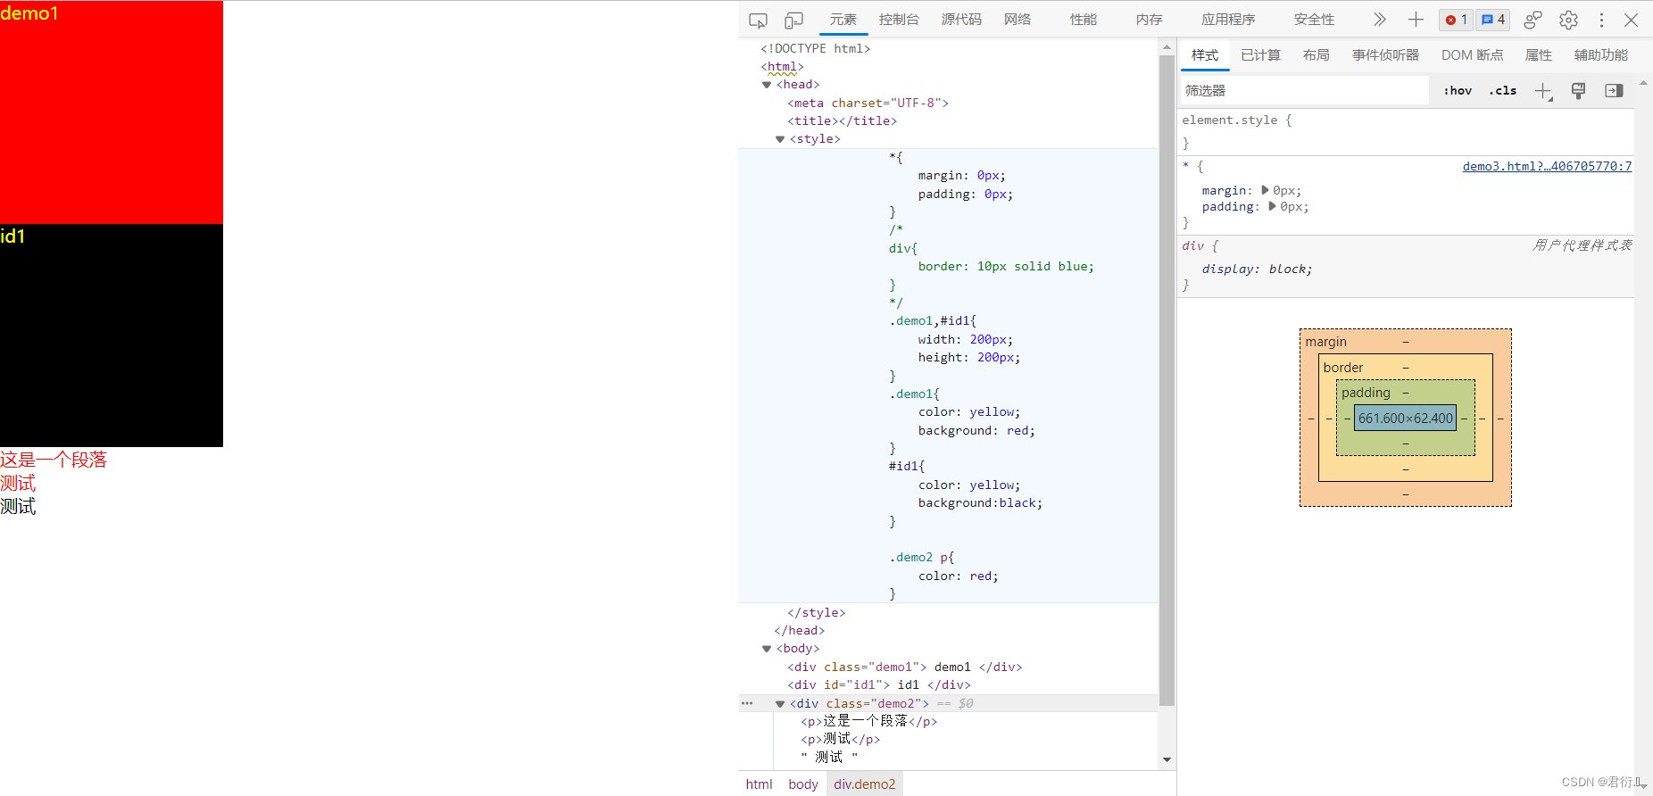Select the 属性 (Properties) sub-tab

point(1538,55)
